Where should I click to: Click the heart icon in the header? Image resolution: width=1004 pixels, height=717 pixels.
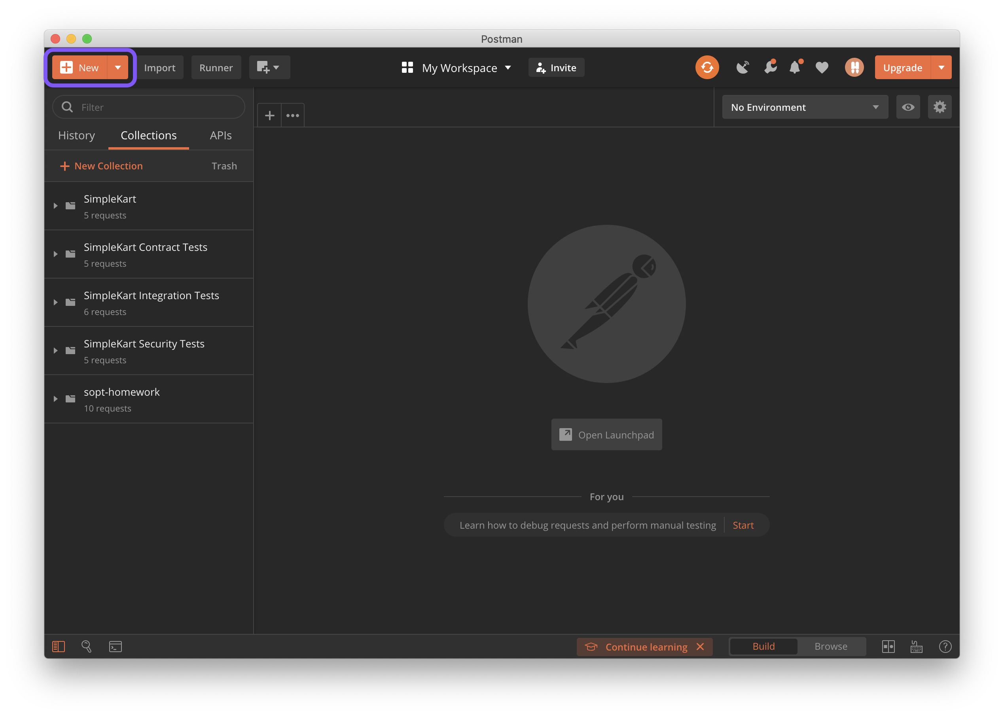[822, 68]
